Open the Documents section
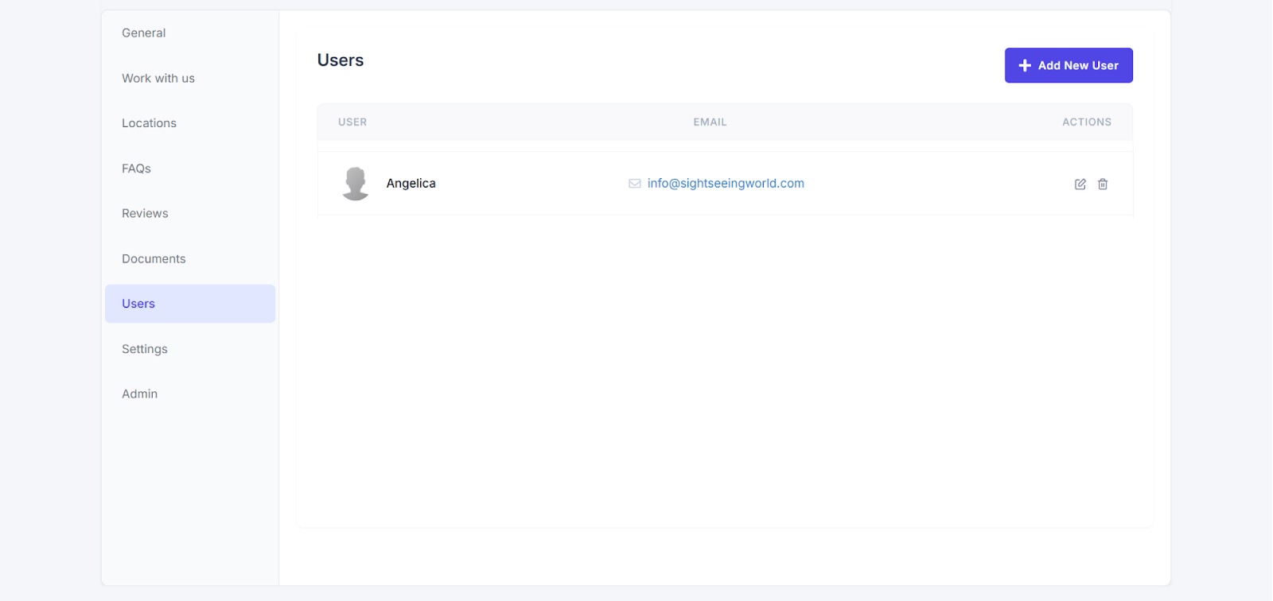This screenshot has height=601, width=1273. click(154, 259)
